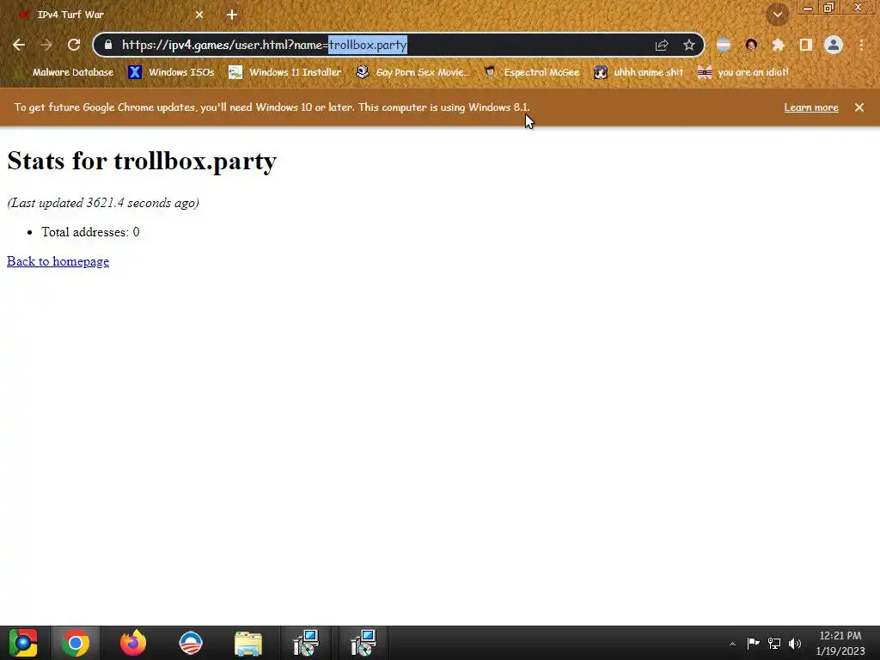Click the character face extension icon
Viewport: 880px width, 660px height.
click(751, 45)
